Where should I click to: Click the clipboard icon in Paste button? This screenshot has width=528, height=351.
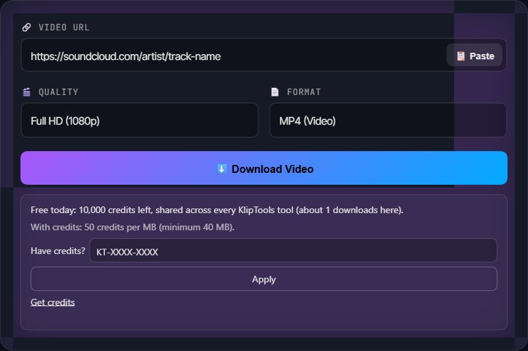[x=461, y=56]
